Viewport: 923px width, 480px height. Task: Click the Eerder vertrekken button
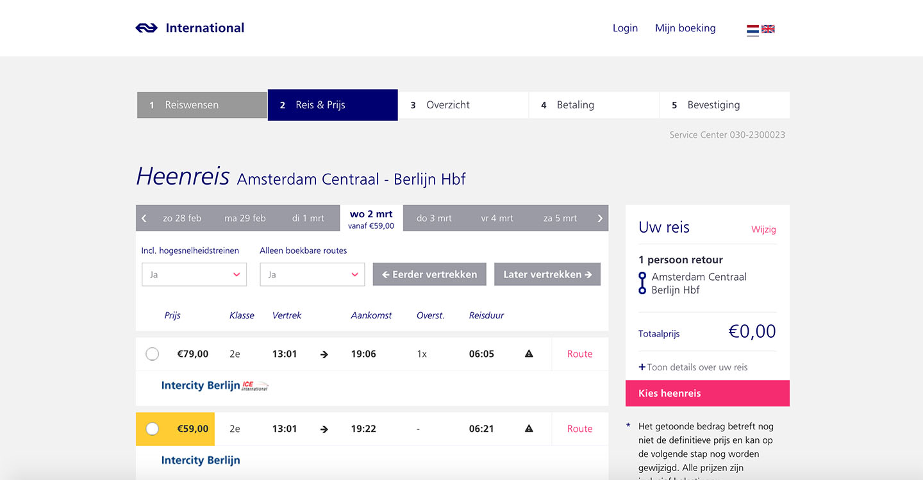[429, 274]
